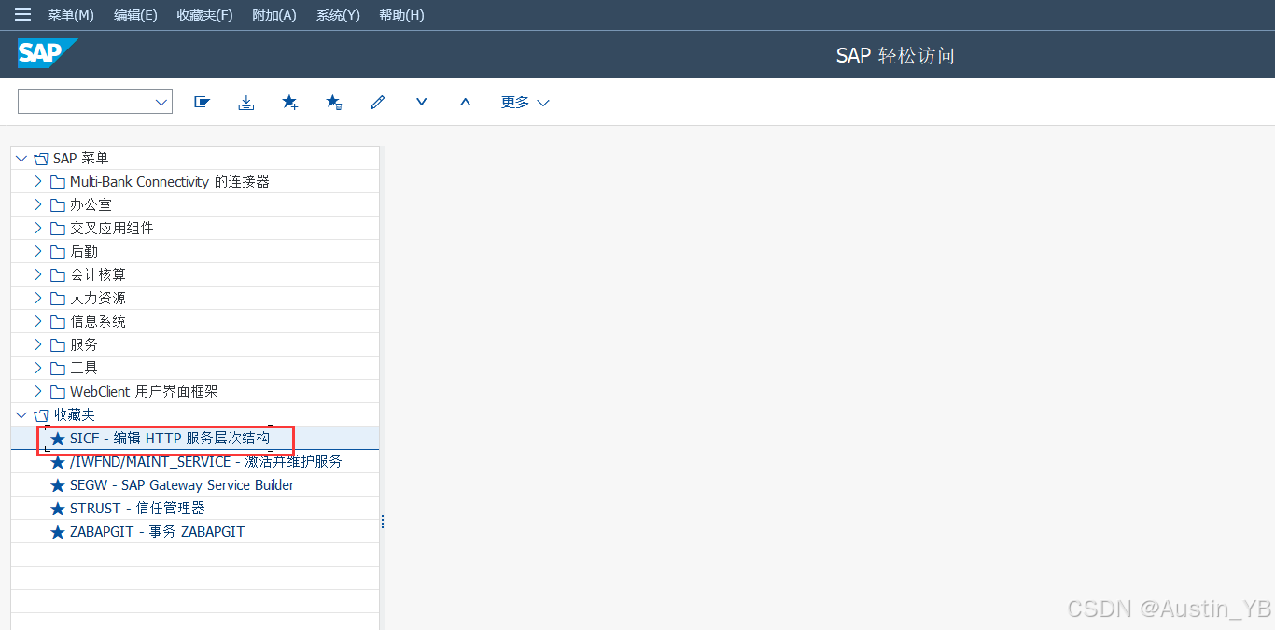
Task: Click the user menu toolbar icon
Action: point(202,102)
